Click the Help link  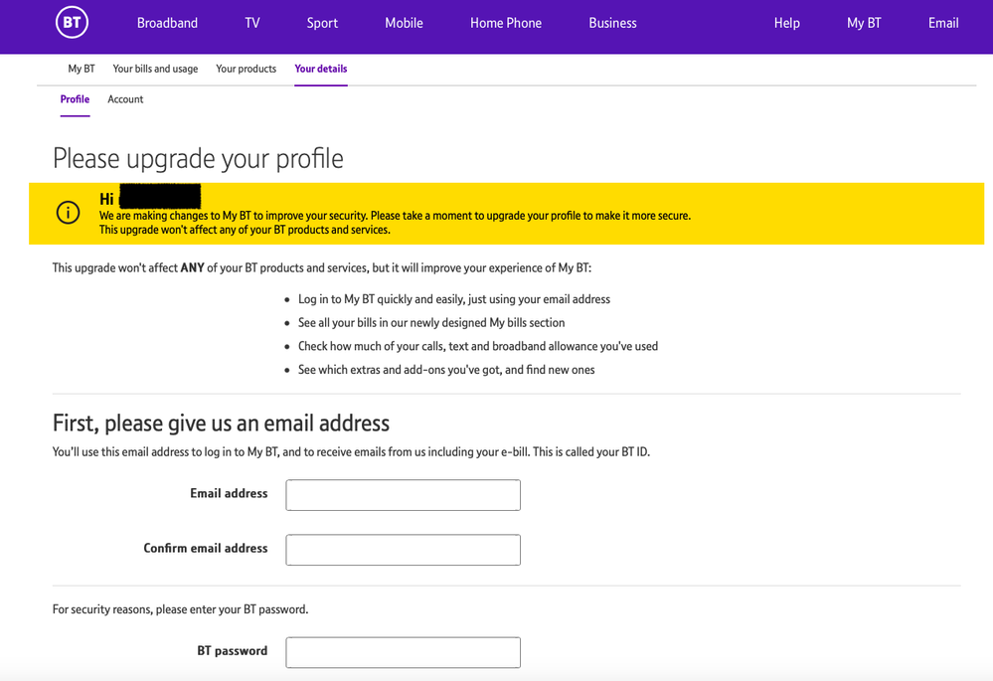786,23
